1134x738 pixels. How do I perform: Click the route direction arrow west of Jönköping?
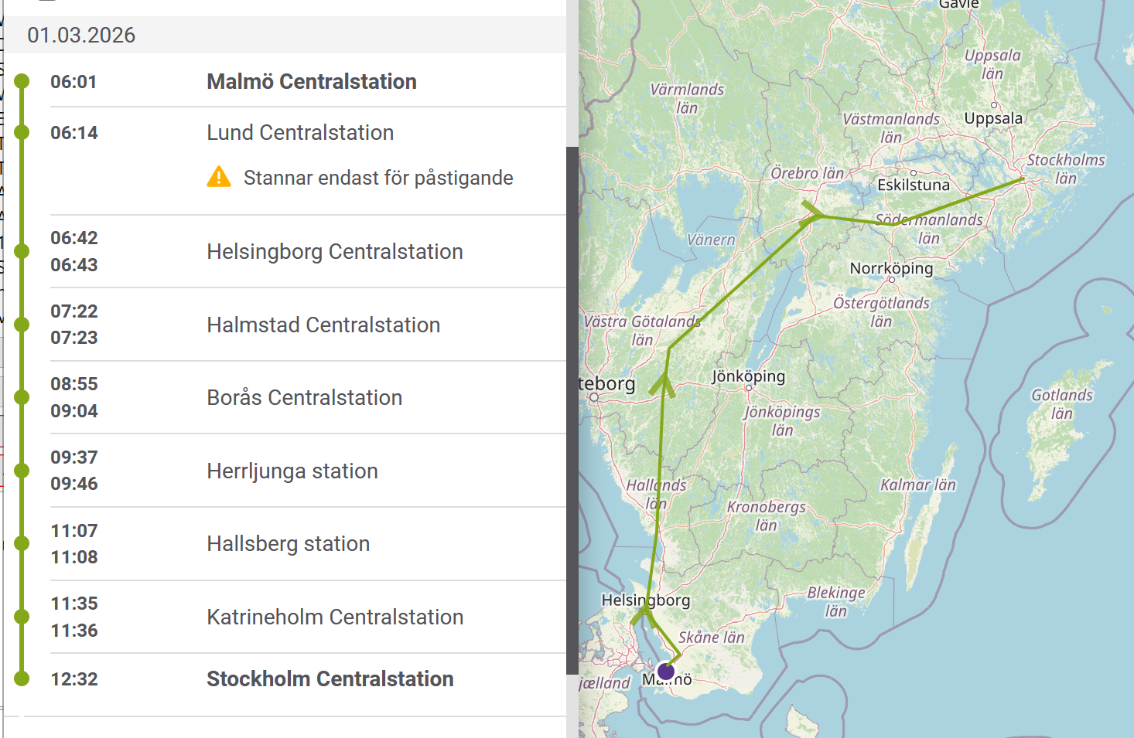[663, 384]
